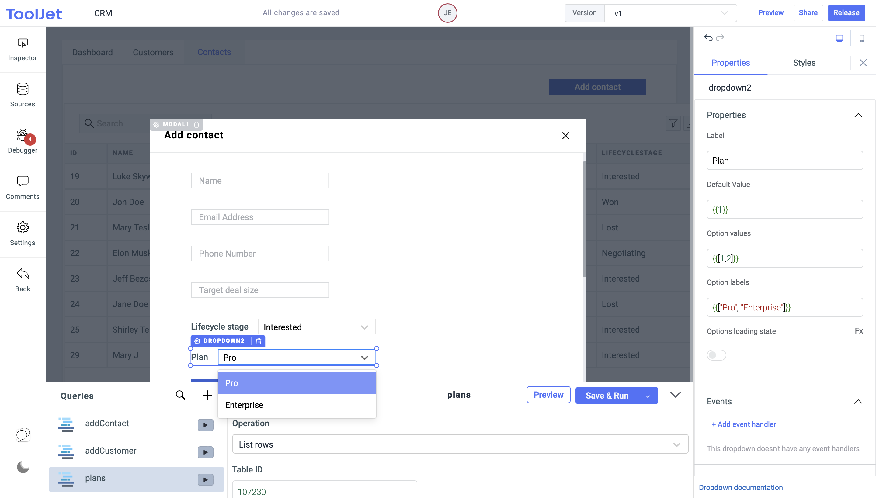Click Fx next to Options loading state
The width and height of the screenshot is (876, 498).
coord(859,331)
